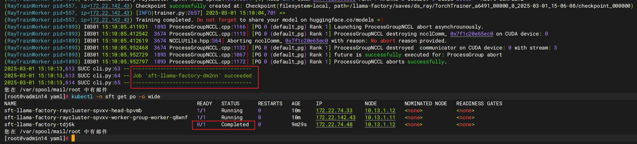The width and height of the screenshot is (637, 144).
Task: Click the AGE column header
Action: 296,104
